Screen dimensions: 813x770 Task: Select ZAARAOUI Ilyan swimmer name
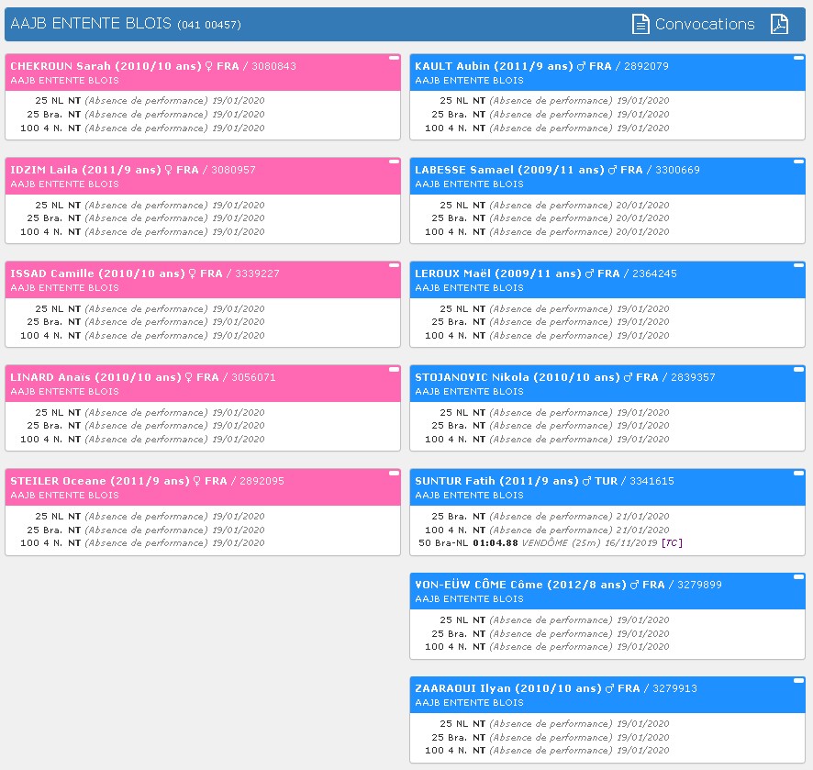462,688
